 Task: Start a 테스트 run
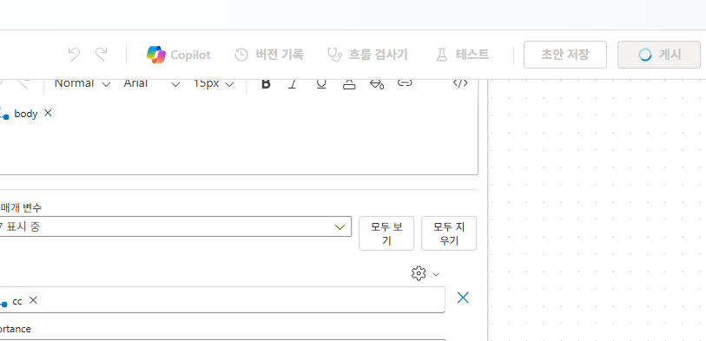coord(462,55)
